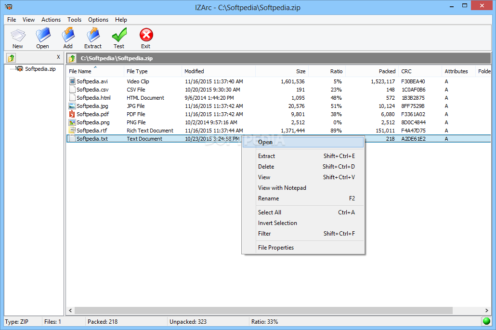Click the up-folder icon in the tree pane header
The width and height of the screenshot is (496, 330).
pyautogui.click(x=12, y=58)
